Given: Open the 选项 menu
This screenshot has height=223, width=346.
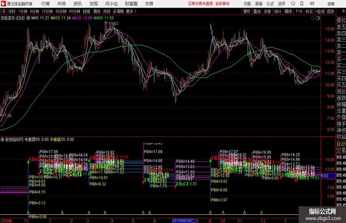Looking at the screenshot, I should point(281,4).
